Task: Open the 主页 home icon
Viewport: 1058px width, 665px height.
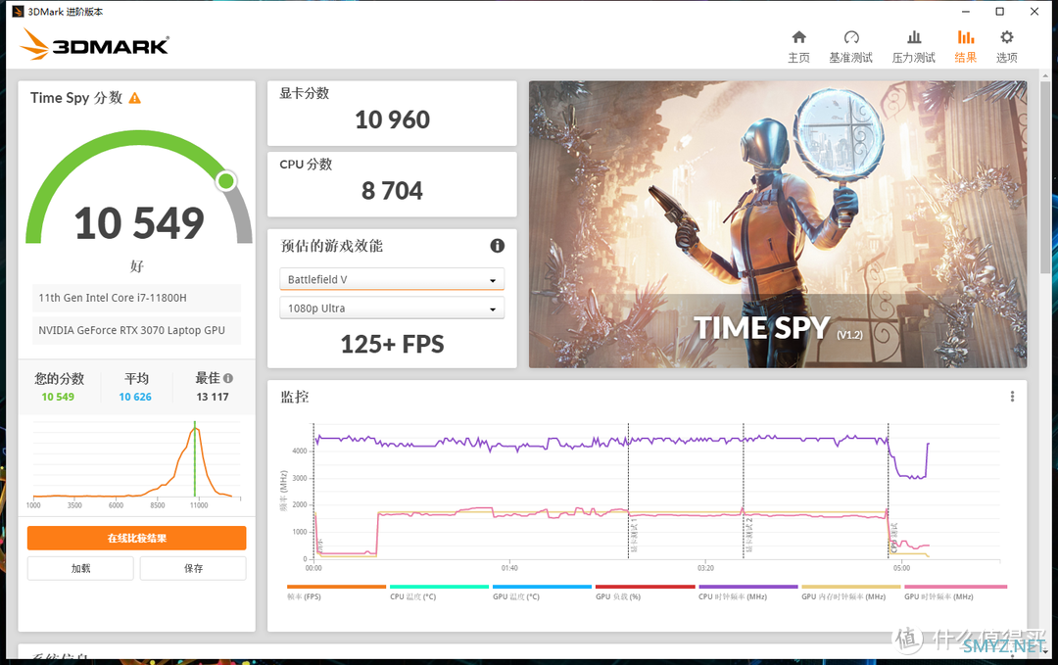Action: 799,38
